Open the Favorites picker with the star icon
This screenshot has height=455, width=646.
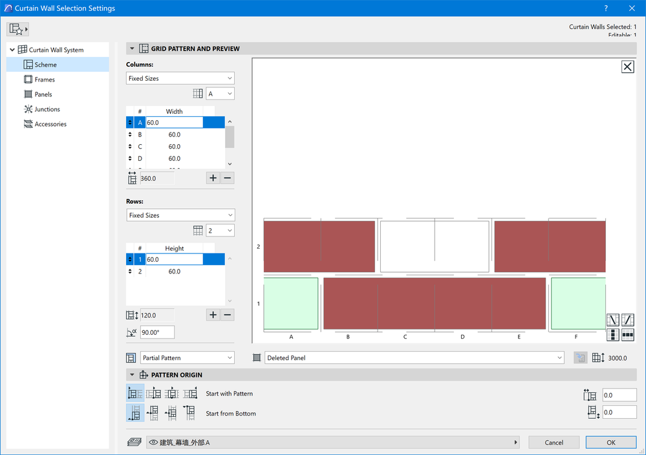18,29
